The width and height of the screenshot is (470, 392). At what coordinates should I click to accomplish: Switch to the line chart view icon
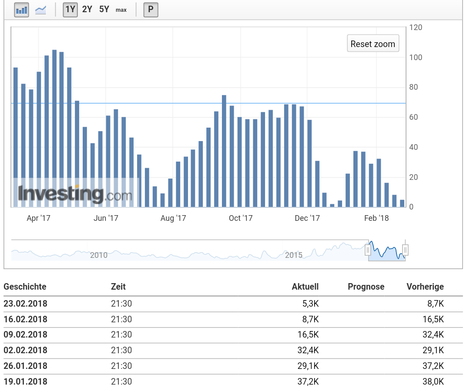40,10
